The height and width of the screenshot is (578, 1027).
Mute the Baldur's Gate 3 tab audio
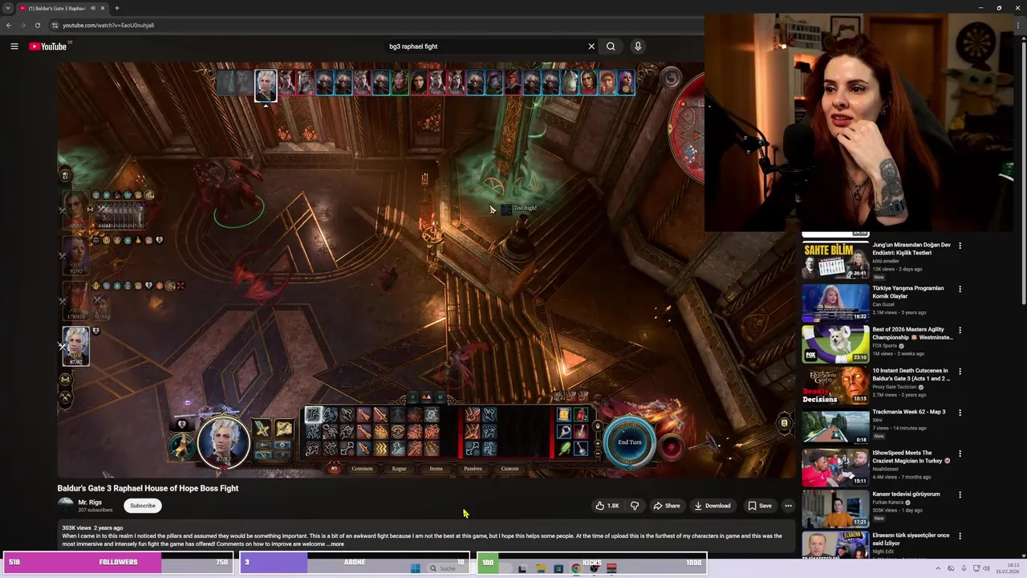coord(94,8)
